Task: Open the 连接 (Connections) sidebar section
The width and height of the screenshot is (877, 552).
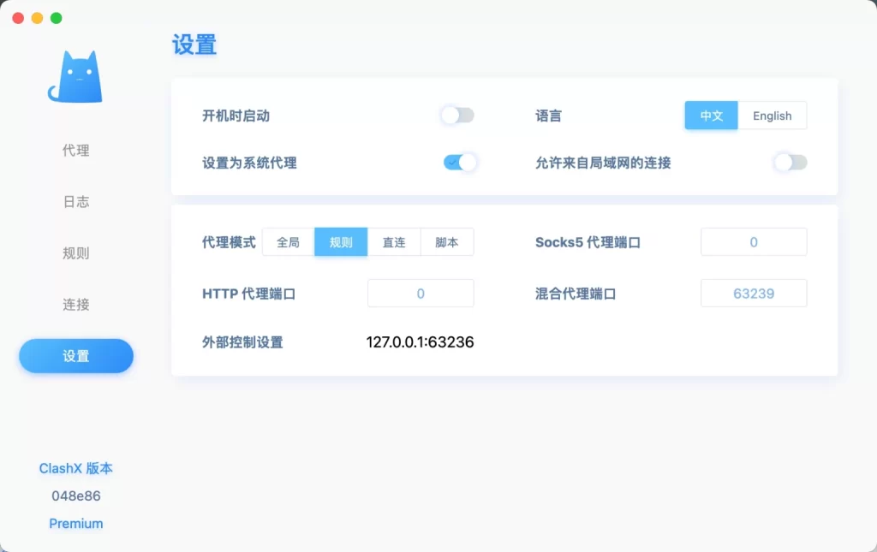Action: pos(75,304)
